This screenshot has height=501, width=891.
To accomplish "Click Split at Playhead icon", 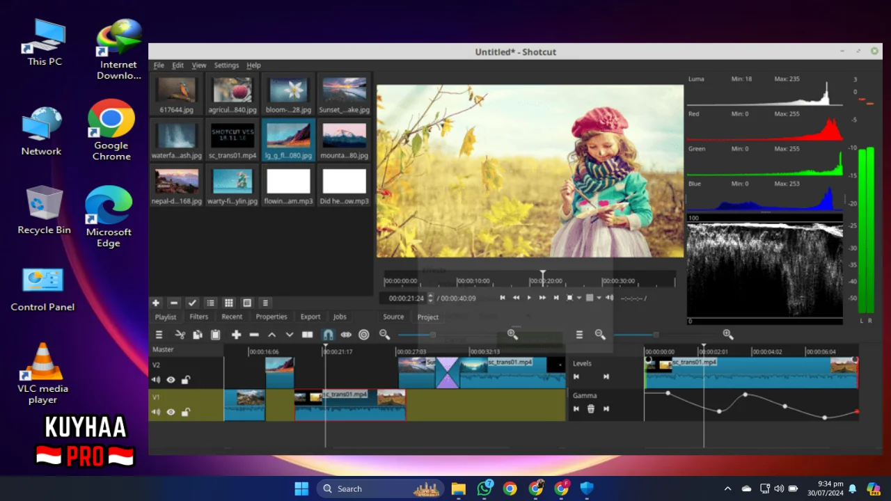I will pos(308,335).
